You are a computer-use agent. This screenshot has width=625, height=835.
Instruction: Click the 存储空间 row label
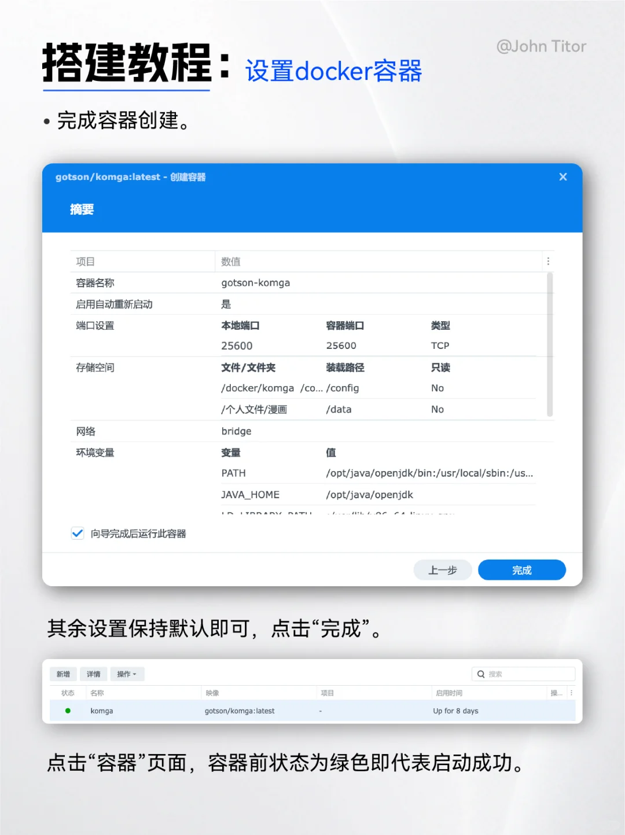click(95, 367)
